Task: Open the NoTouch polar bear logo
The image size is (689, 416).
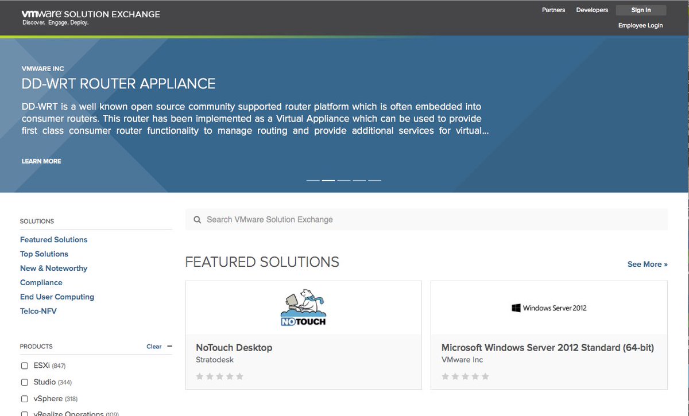Action: pos(303,308)
